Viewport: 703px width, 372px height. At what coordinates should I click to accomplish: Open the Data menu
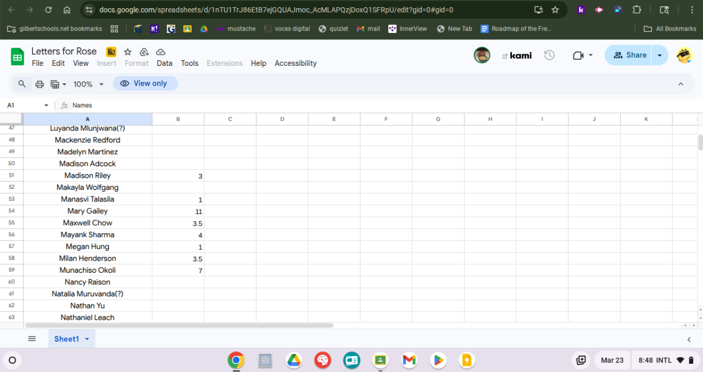tap(164, 63)
